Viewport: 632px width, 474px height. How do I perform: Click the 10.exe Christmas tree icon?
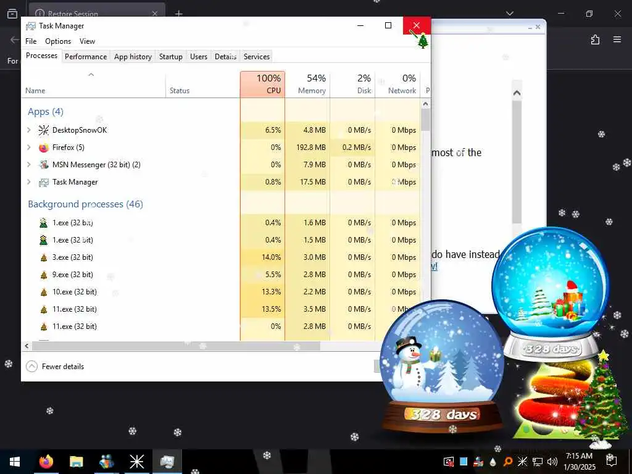click(44, 292)
